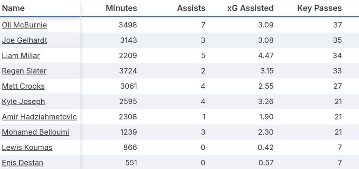359x169 pixels.
Task: Open Mohamed Belloumi player link
Action: pyautogui.click(x=35, y=132)
